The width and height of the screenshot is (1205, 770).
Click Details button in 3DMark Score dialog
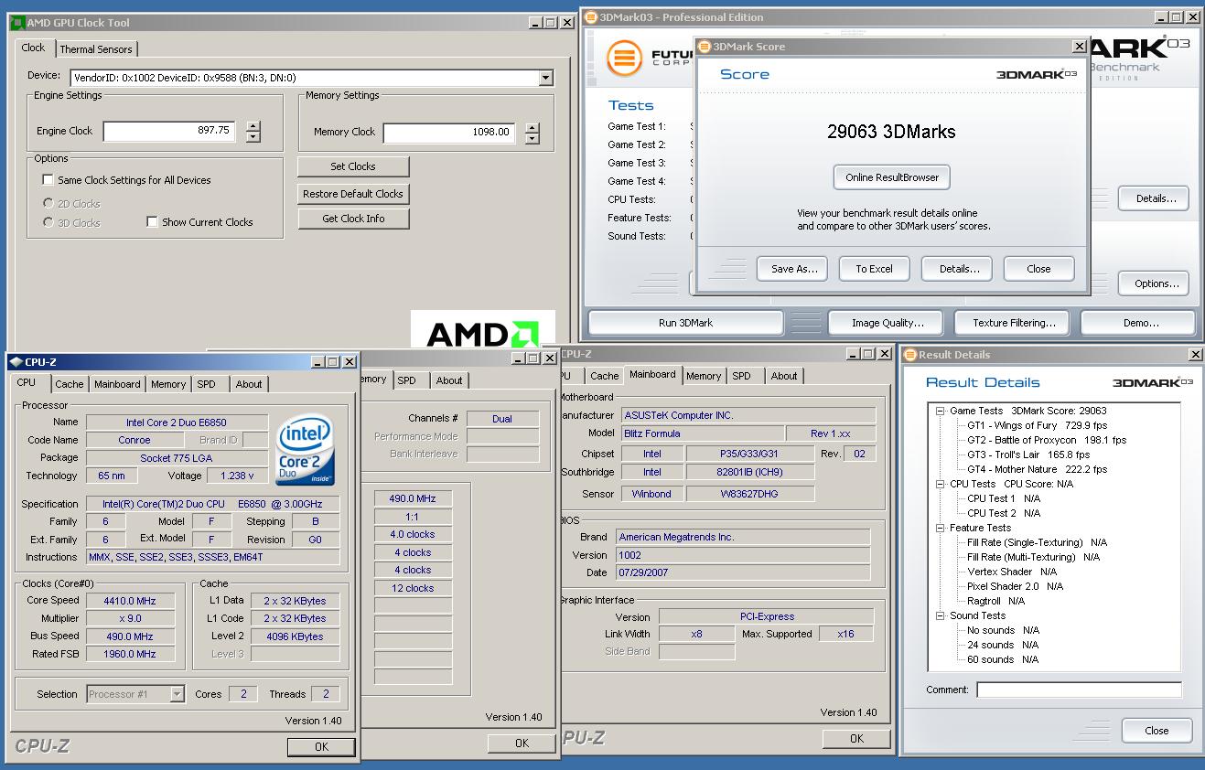pos(959,269)
